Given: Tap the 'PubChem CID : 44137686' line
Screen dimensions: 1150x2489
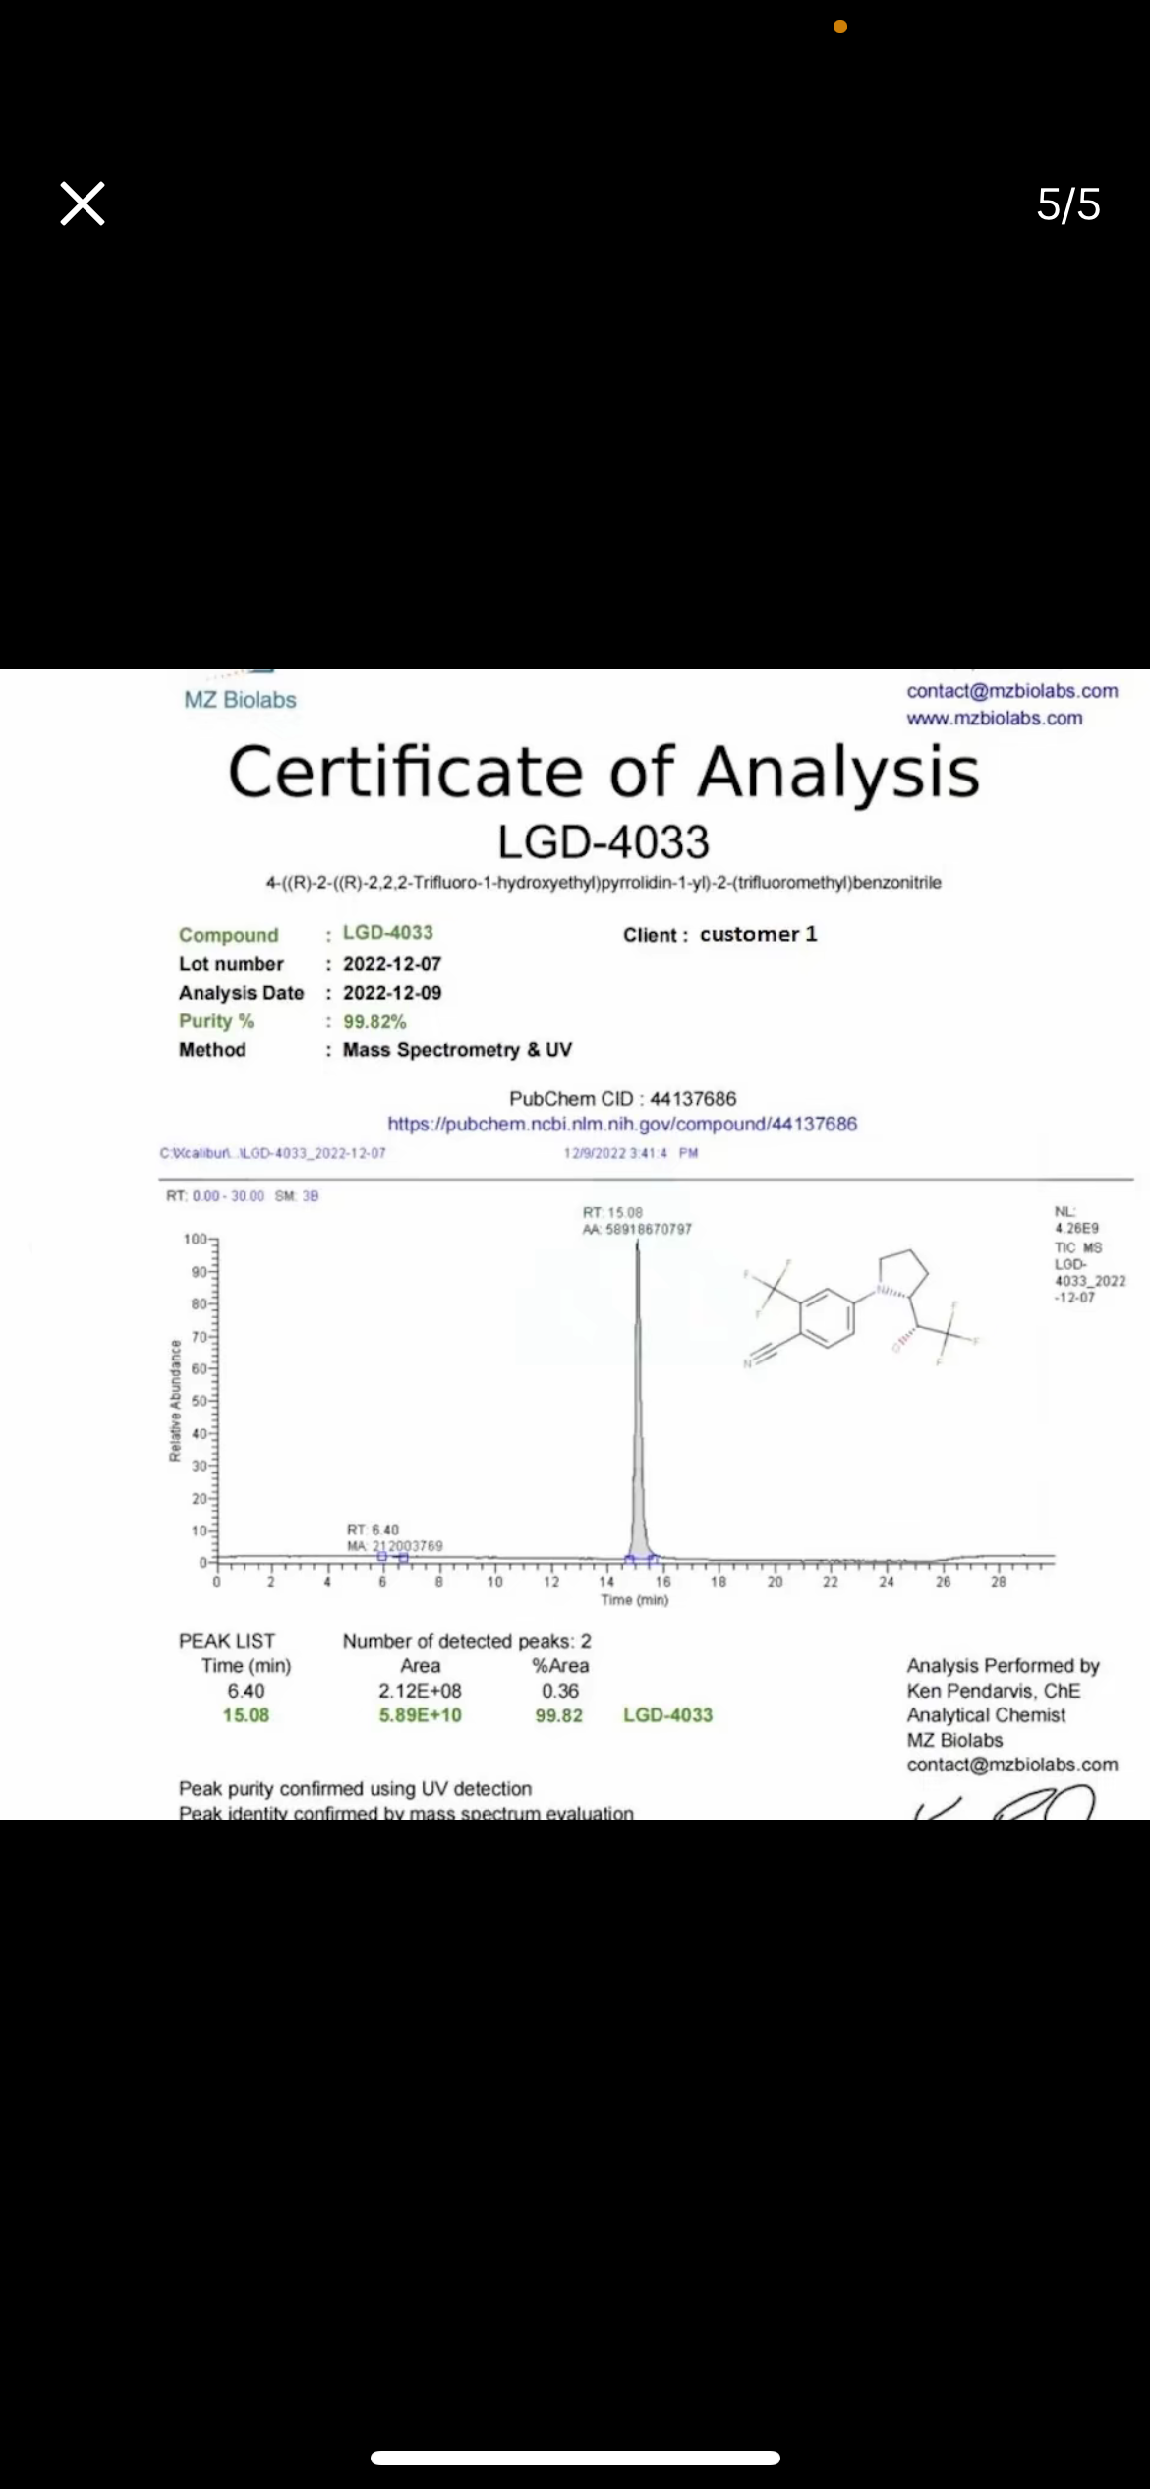Looking at the screenshot, I should (x=623, y=1099).
